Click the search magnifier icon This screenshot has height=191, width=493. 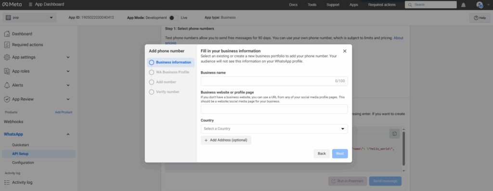(410, 5)
